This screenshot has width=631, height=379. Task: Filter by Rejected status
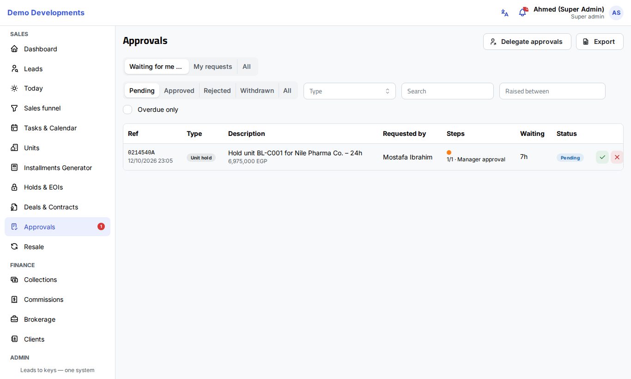tap(217, 91)
